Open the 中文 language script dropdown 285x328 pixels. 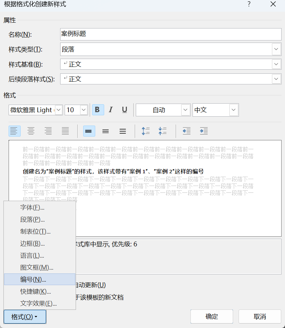pos(233,110)
